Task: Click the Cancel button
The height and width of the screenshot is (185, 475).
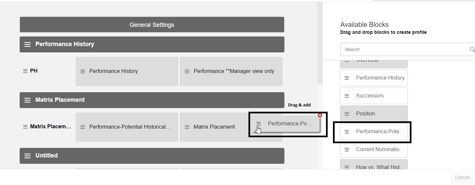Action: pos(462,177)
